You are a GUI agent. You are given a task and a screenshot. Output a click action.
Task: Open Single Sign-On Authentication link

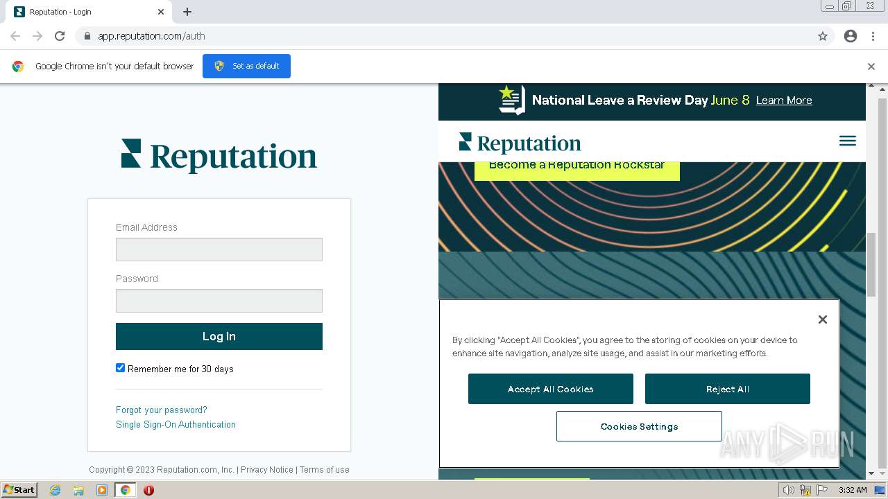point(176,424)
